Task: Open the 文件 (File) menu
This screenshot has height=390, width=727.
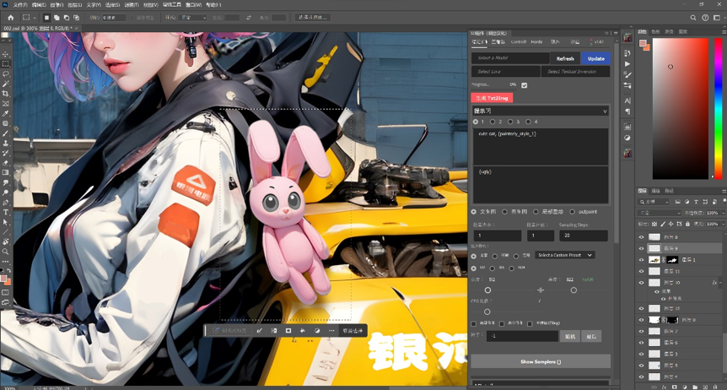Action: [20, 5]
